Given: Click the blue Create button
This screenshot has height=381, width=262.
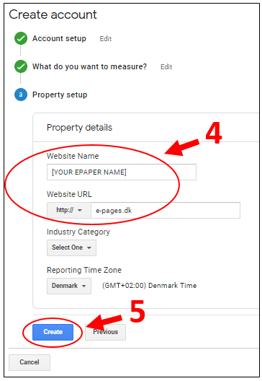Looking at the screenshot, I should click(53, 332).
